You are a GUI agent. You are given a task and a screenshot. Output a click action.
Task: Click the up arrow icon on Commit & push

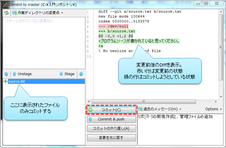click(90, 119)
